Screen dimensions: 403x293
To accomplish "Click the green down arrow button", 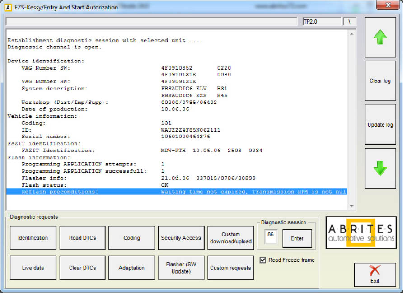I will coord(380,168).
